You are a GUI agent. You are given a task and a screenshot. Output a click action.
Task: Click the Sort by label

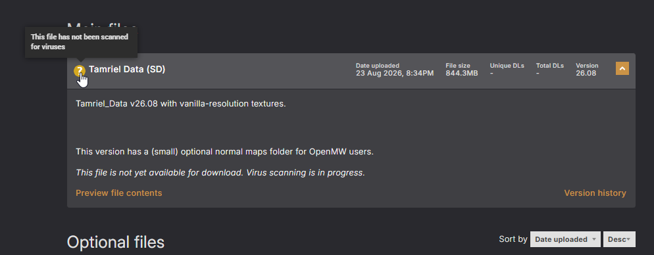click(513, 239)
